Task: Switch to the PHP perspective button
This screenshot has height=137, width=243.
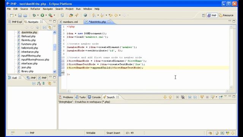Action: [212, 15]
